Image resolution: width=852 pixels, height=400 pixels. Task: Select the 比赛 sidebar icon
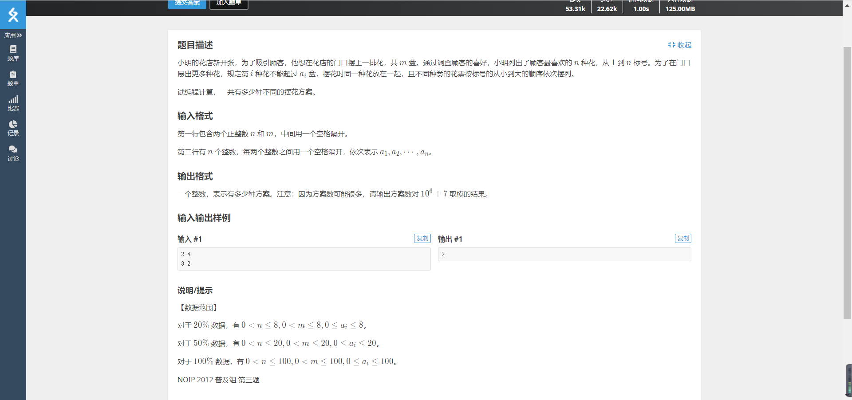tap(13, 104)
